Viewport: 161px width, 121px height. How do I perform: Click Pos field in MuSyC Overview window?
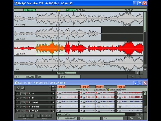click(x=24, y=77)
